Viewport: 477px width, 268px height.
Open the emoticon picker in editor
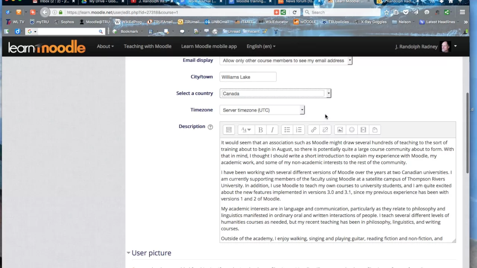[352, 130]
